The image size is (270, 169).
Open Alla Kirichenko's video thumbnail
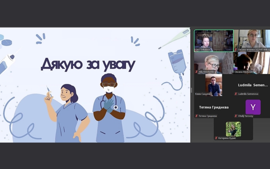tap(214, 62)
